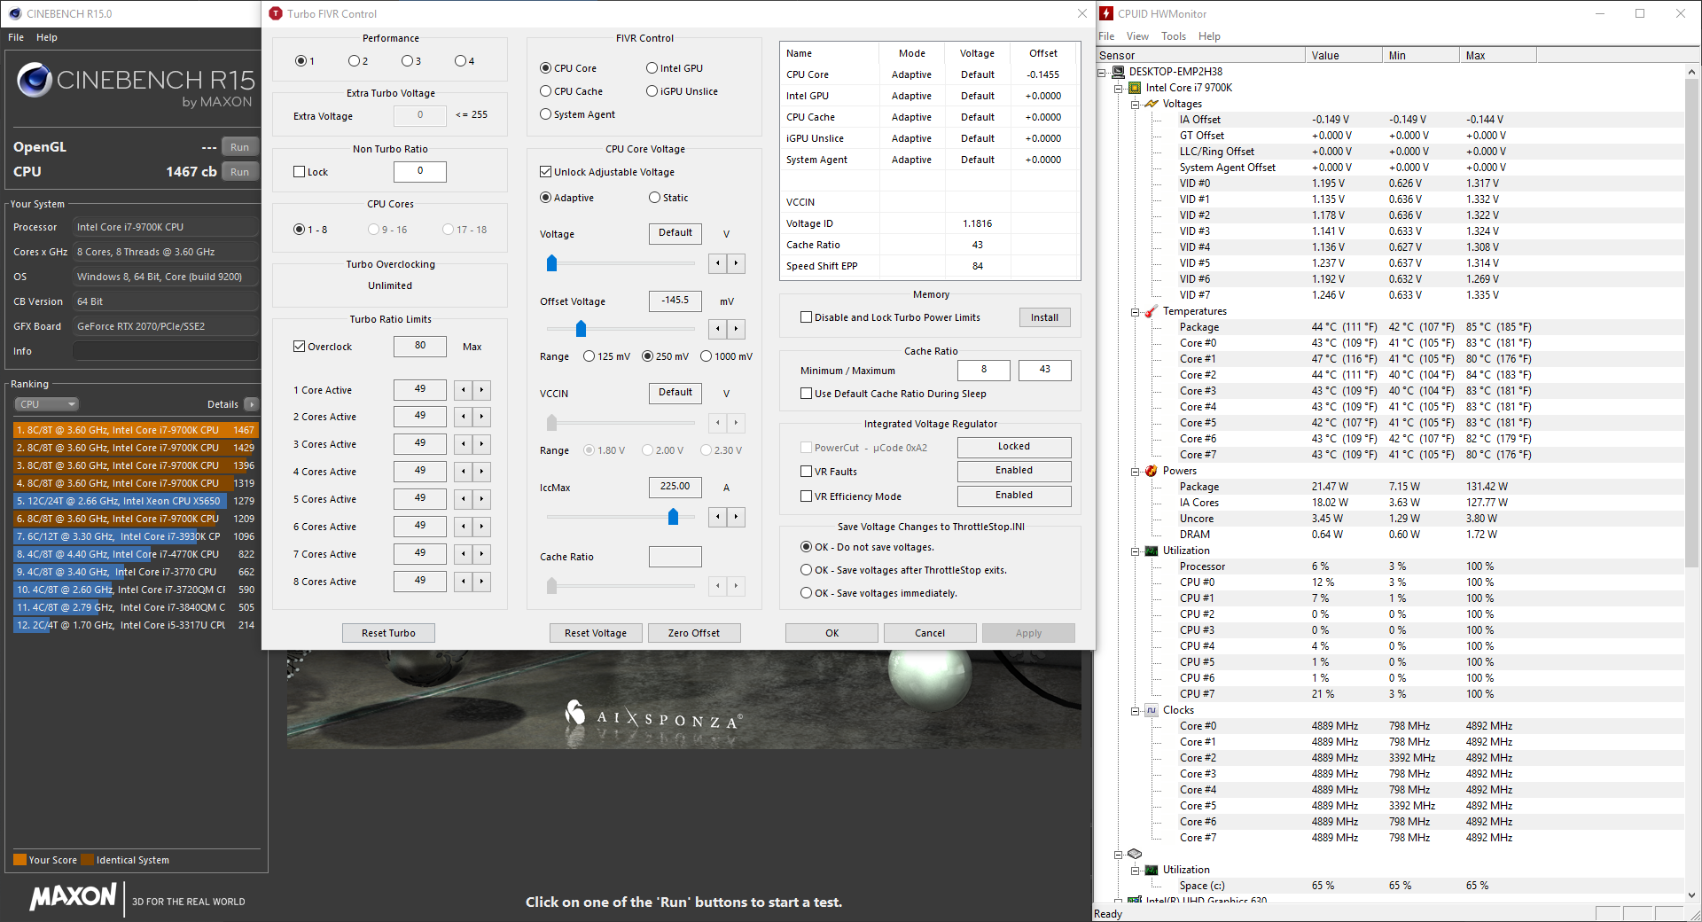Click the right arrow for Offset Voltage
Viewport: 1702px width, 922px height.
(736, 329)
